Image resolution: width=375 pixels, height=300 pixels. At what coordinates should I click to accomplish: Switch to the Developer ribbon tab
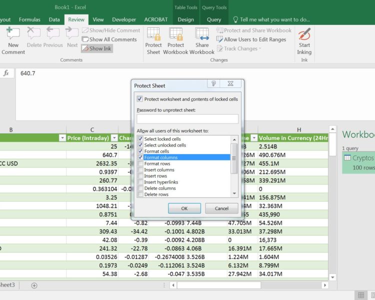pyautogui.click(x=123, y=19)
